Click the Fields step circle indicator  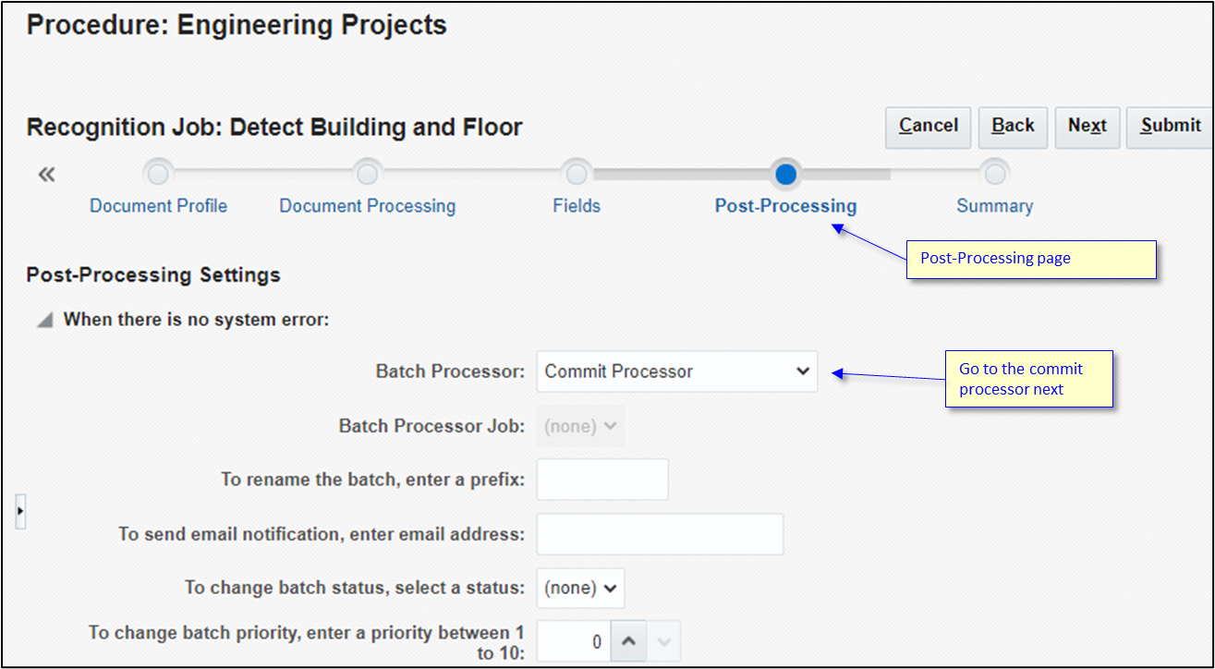(x=577, y=174)
